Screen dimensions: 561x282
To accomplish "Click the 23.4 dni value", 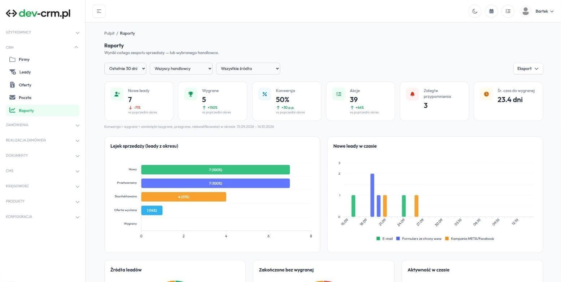I will click(x=510, y=100).
